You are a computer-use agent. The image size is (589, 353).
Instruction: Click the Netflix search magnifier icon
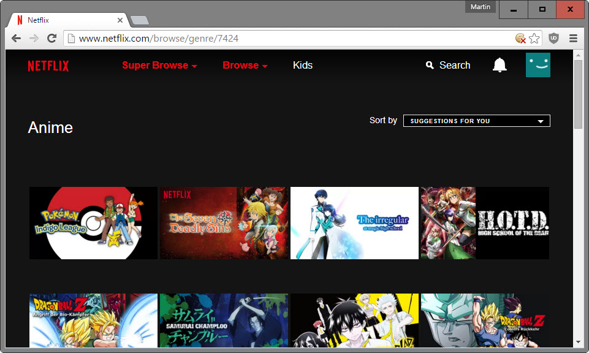430,66
